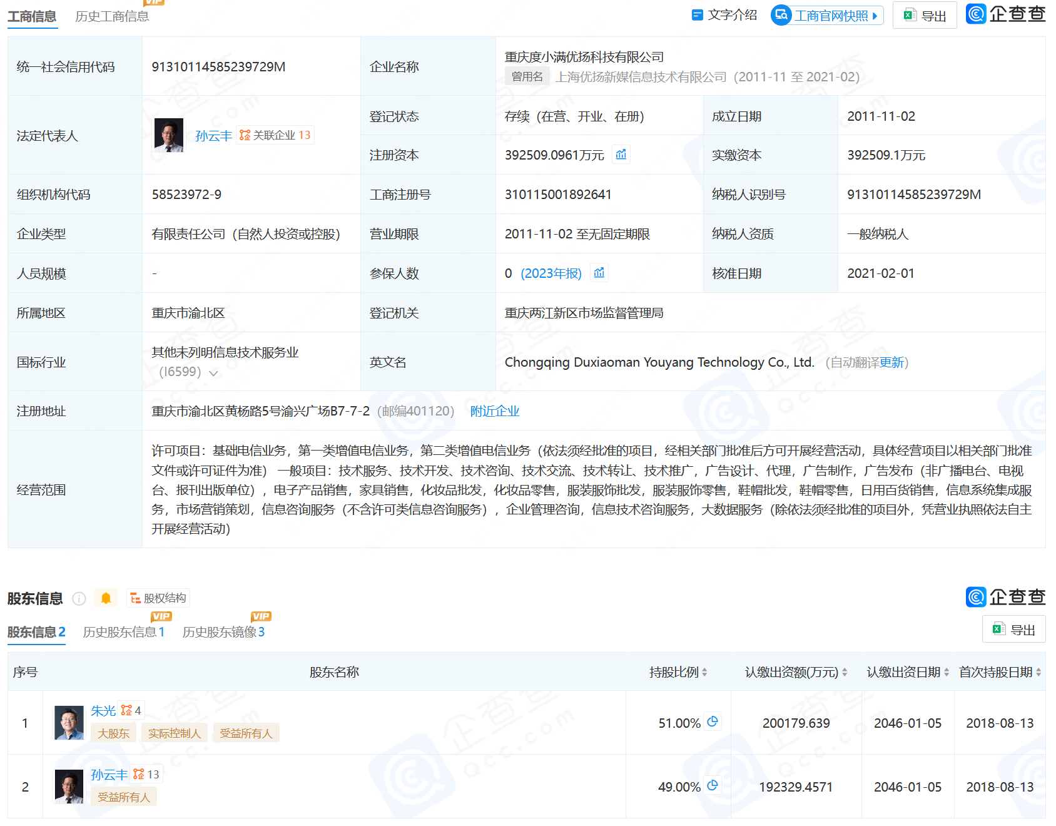
Task: Export shareholder table with 导出 button
Action: pyautogui.click(x=1013, y=630)
